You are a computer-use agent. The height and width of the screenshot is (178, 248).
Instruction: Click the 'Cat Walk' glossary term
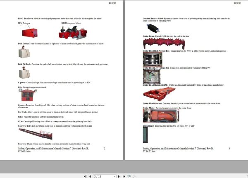[22, 112]
